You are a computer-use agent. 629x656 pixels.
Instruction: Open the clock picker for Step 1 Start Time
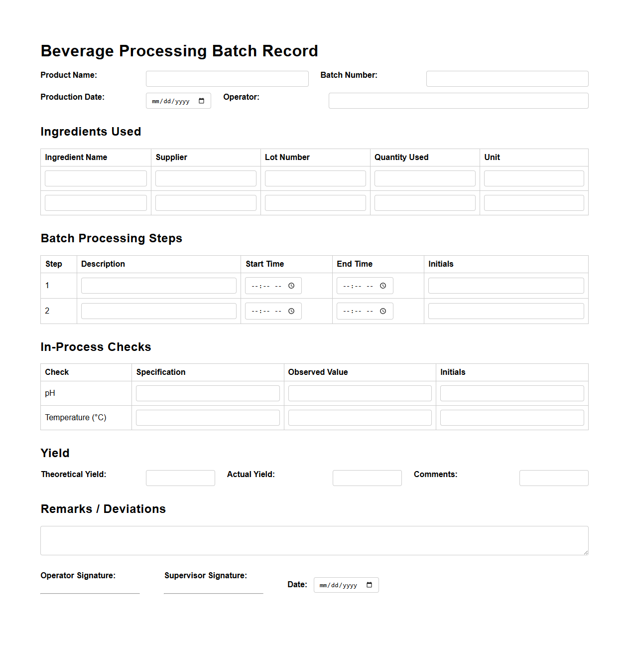[x=291, y=285]
